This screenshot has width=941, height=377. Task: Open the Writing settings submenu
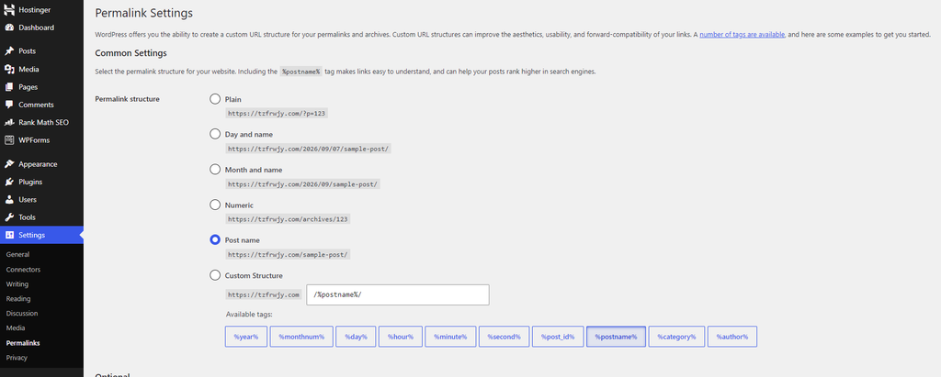[17, 284]
